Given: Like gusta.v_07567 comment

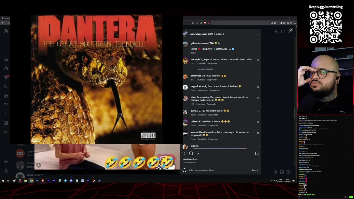Looking at the screenshot, I should (x=258, y=112).
